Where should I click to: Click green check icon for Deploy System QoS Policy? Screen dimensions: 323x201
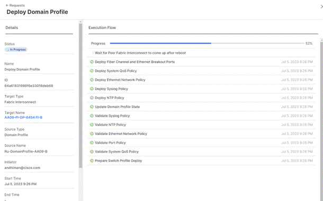pos(92,71)
